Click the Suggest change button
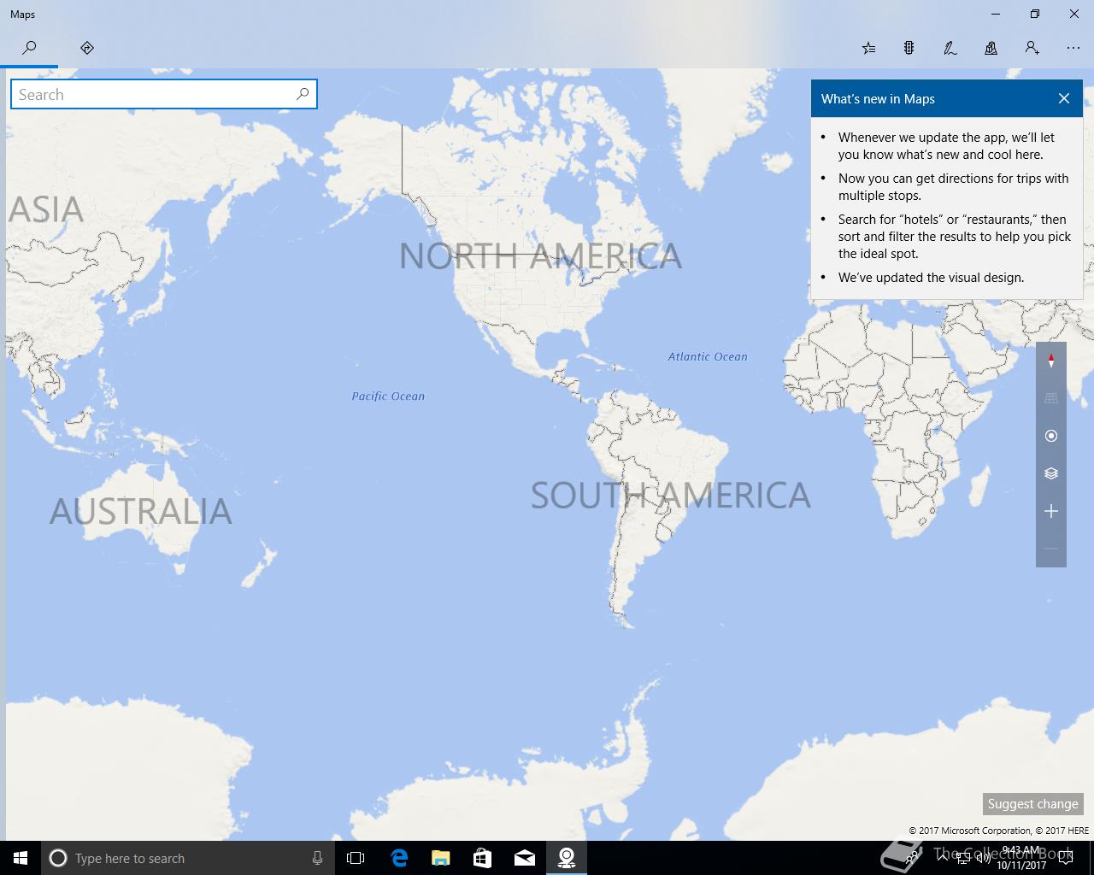Screen dimensions: 1094x875 pyautogui.click(x=1032, y=804)
